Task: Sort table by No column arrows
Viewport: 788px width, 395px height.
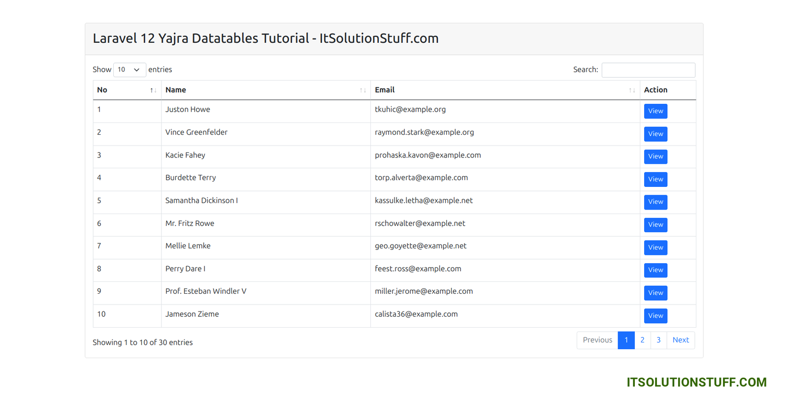Action: [153, 90]
